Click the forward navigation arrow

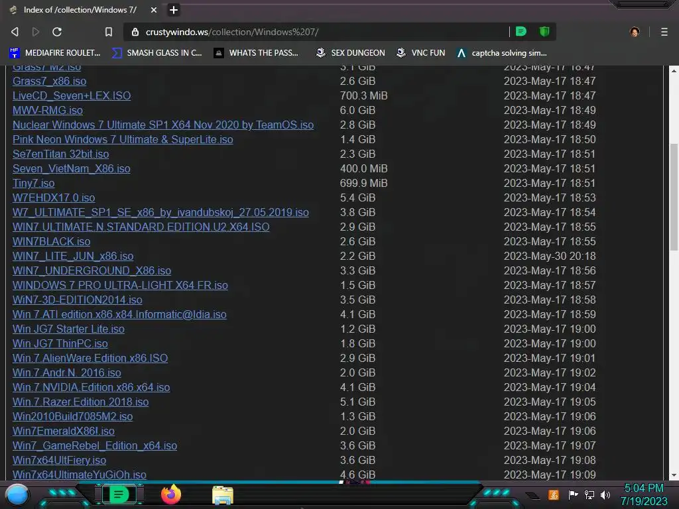point(36,32)
